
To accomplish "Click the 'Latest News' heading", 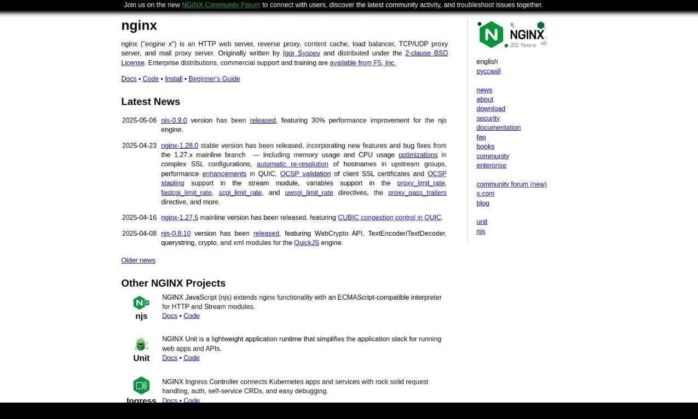I will click(x=151, y=102).
